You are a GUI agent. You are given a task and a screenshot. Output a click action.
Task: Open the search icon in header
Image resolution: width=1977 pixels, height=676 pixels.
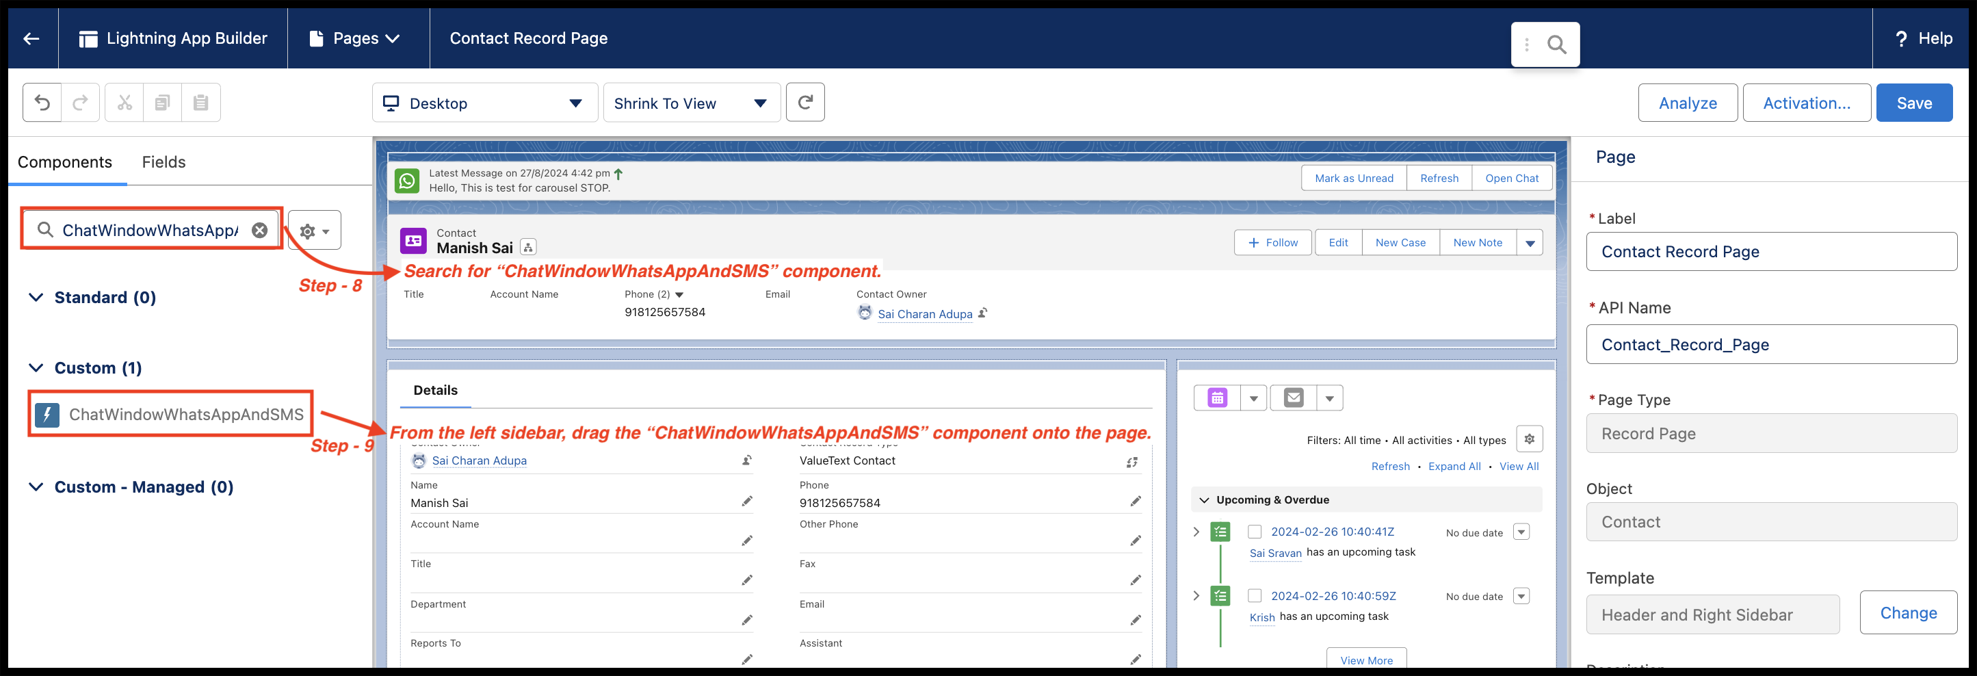click(x=1556, y=44)
